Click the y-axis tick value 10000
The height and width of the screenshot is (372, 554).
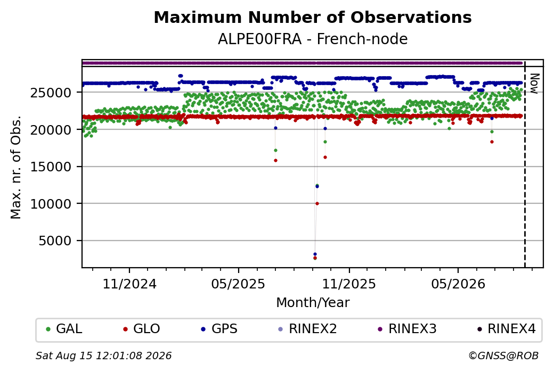51,204
